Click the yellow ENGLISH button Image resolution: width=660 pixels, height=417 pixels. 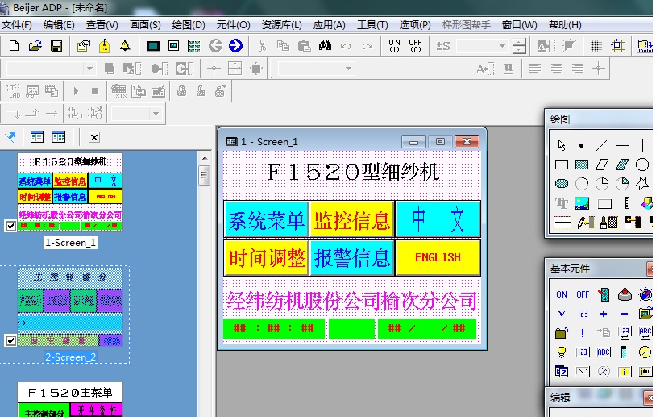point(438,257)
